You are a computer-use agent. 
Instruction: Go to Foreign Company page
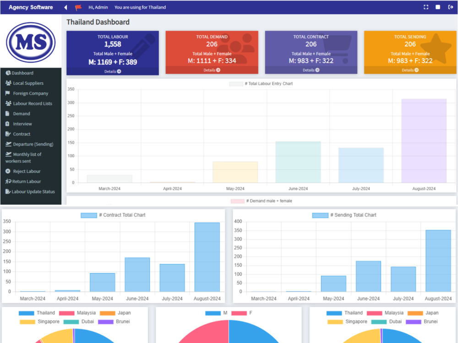click(31, 93)
